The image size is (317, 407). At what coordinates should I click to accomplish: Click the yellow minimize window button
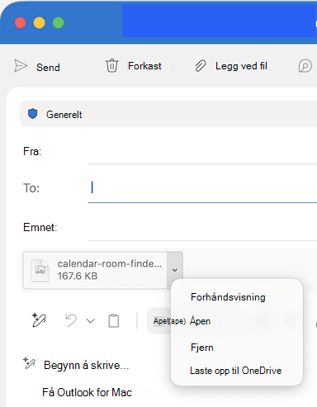pos(39,23)
